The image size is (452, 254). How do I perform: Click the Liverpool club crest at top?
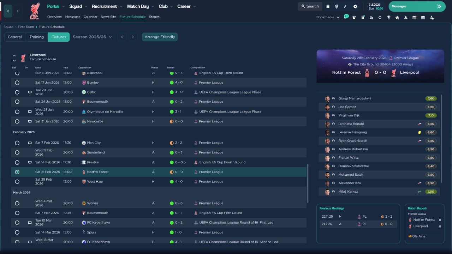[34, 11]
